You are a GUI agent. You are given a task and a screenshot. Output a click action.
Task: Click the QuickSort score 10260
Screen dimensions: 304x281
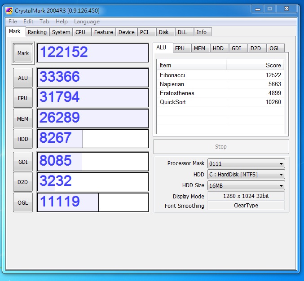(x=273, y=102)
